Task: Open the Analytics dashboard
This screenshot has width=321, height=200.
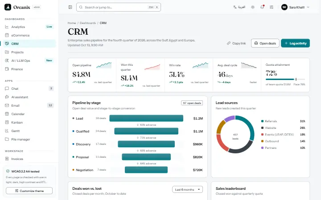Action: [29, 27]
